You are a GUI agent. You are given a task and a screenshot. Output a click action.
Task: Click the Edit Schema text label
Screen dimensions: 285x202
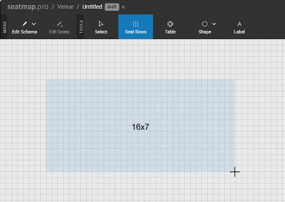tap(25, 32)
